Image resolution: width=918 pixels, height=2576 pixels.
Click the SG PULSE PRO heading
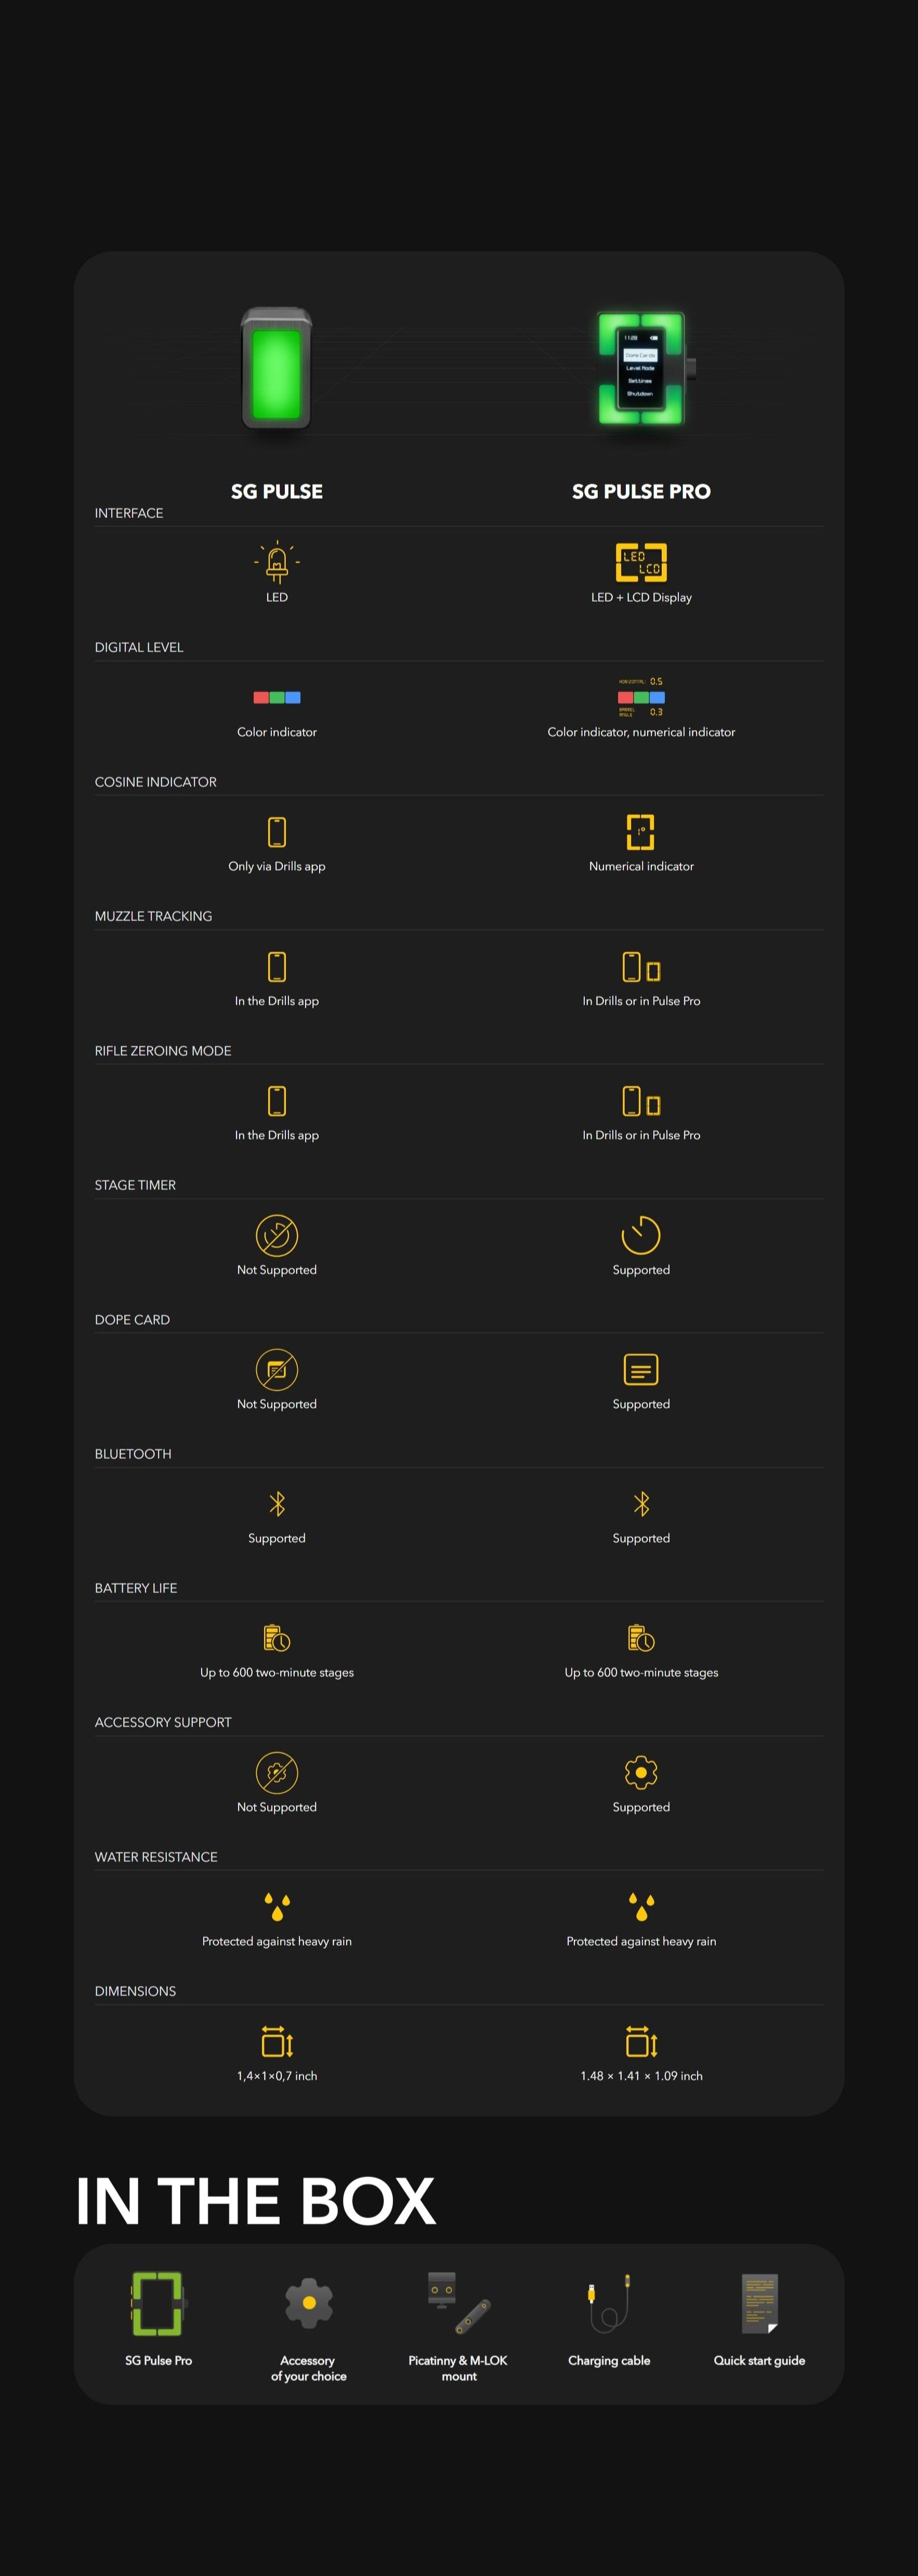point(641,491)
